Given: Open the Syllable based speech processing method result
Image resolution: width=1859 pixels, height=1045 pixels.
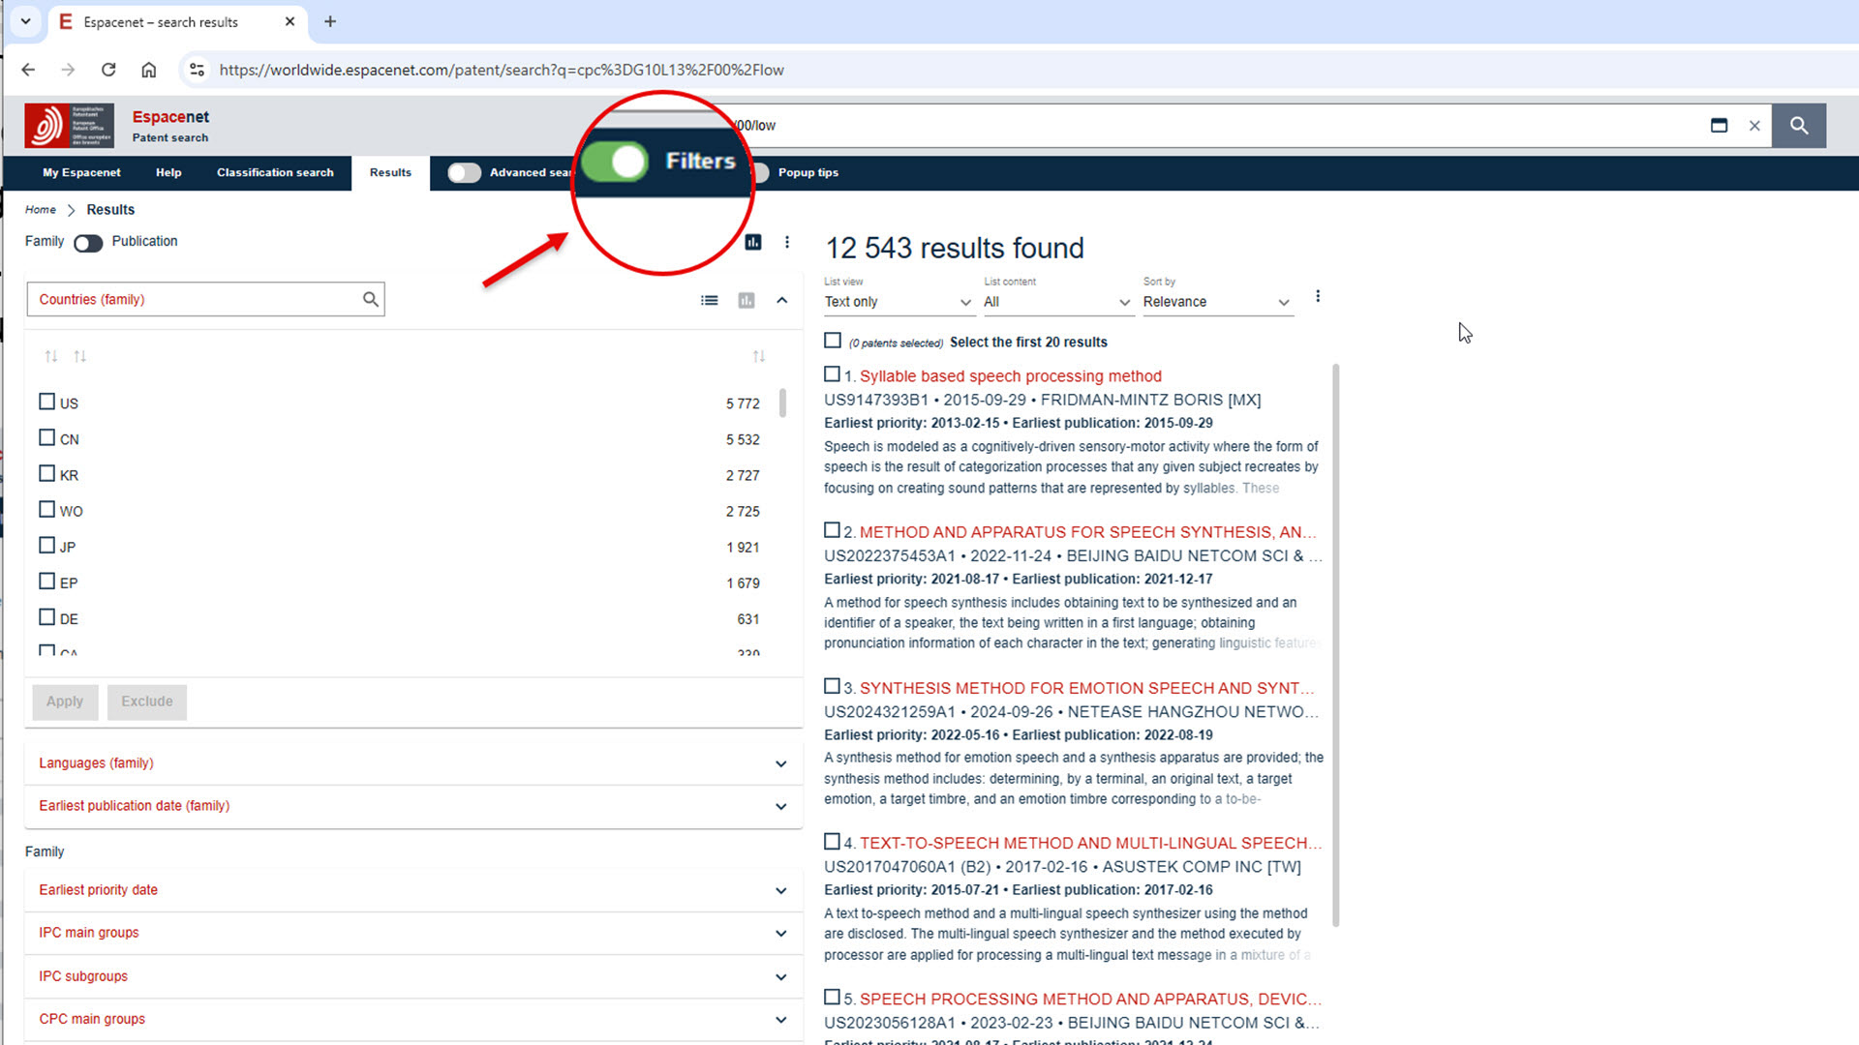Looking at the screenshot, I should (1010, 376).
